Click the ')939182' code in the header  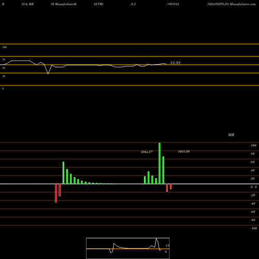(x=172, y=4)
